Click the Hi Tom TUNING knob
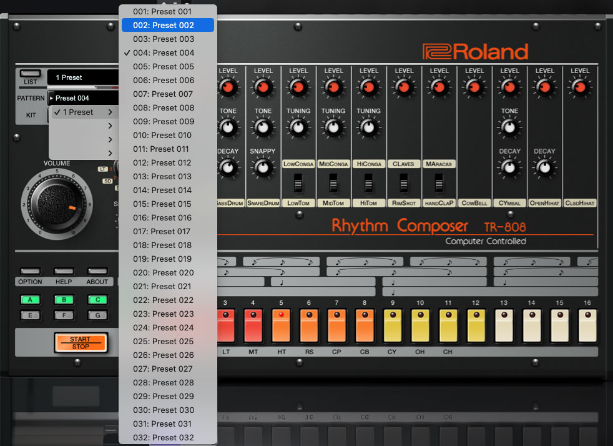Image resolution: width=613 pixels, height=446 pixels. pyautogui.click(x=369, y=127)
